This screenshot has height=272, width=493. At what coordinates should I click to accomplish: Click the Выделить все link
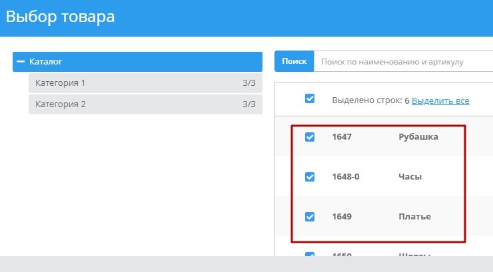[440, 101]
